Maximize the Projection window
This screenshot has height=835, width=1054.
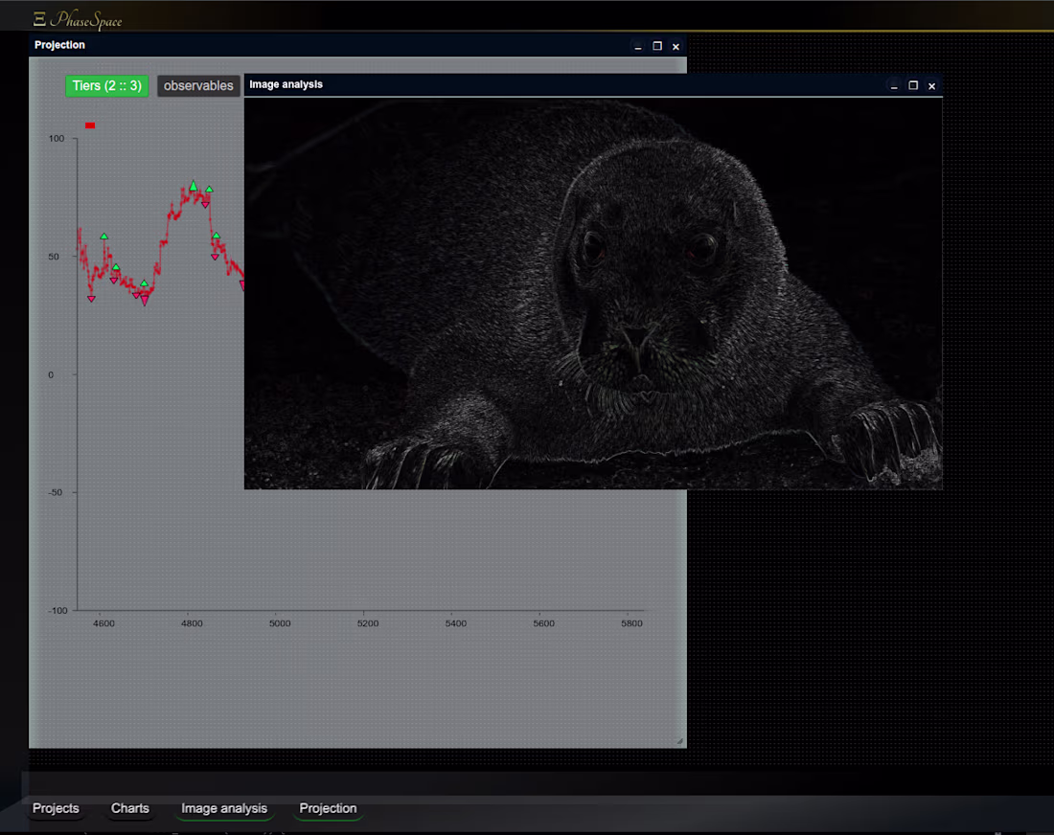click(657, 46)
